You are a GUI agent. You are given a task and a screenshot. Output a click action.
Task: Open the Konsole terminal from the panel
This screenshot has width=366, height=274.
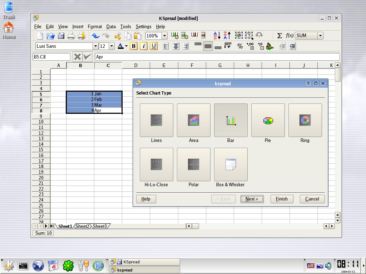[23, 265]
